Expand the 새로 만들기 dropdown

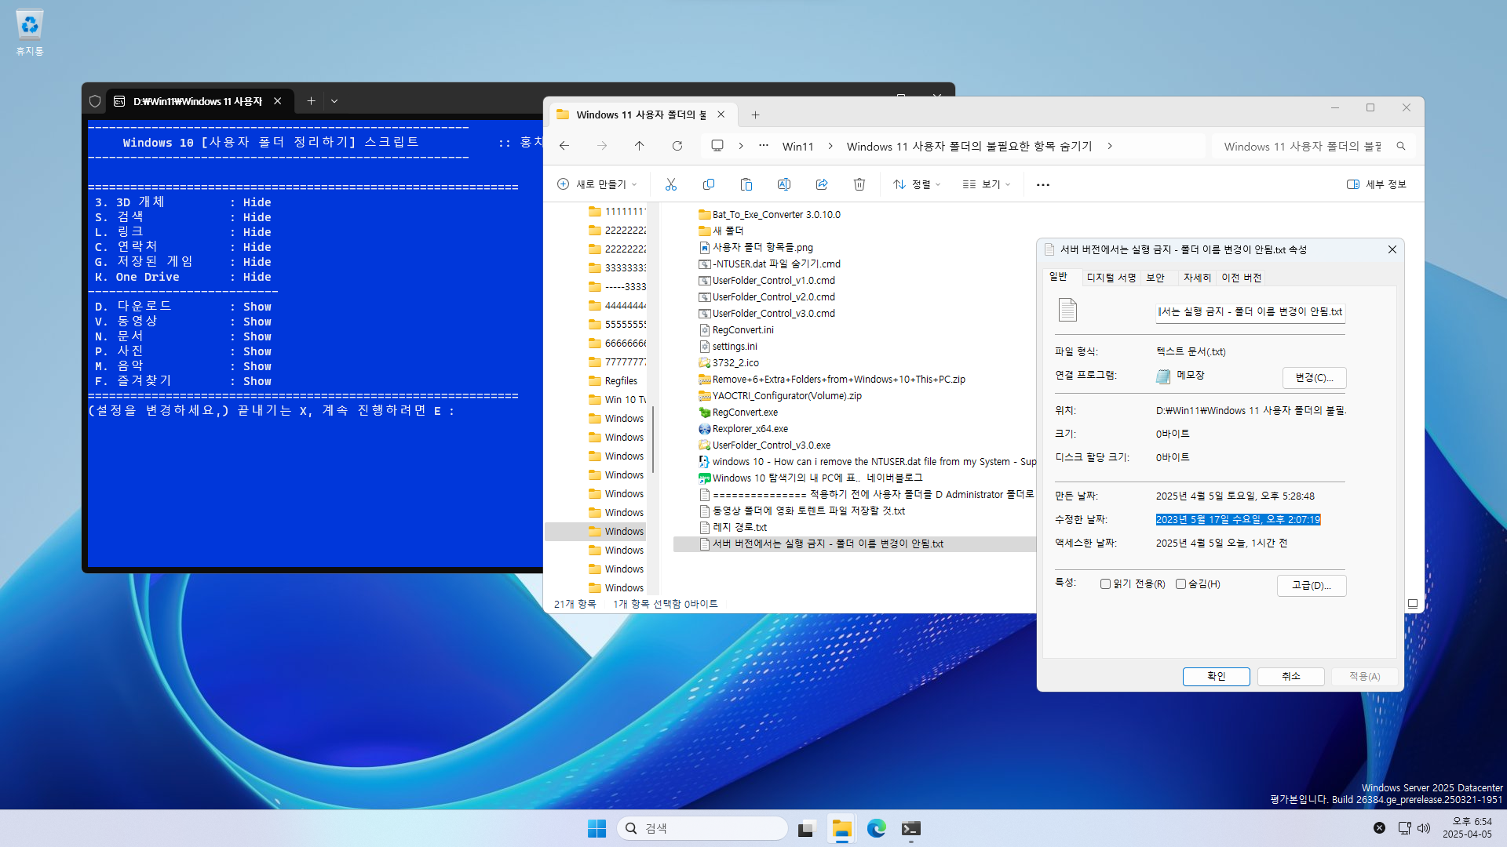597,184
